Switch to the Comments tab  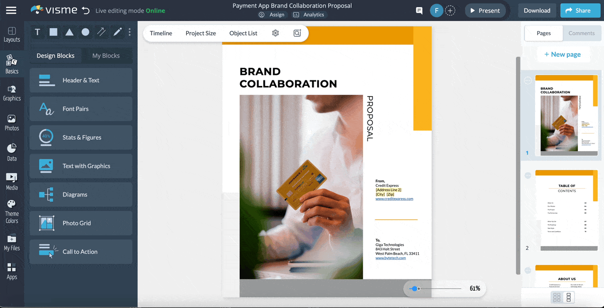pos(582,33)
